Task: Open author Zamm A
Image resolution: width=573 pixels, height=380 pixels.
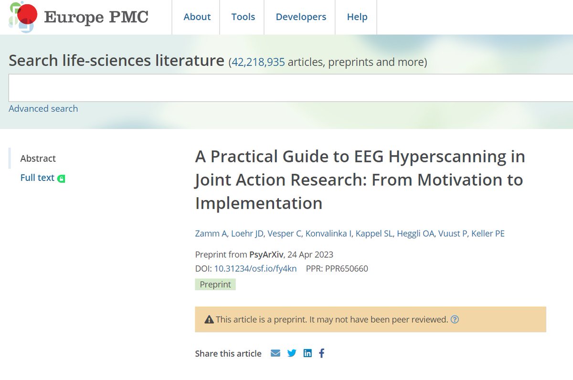Action: point(212,233)
